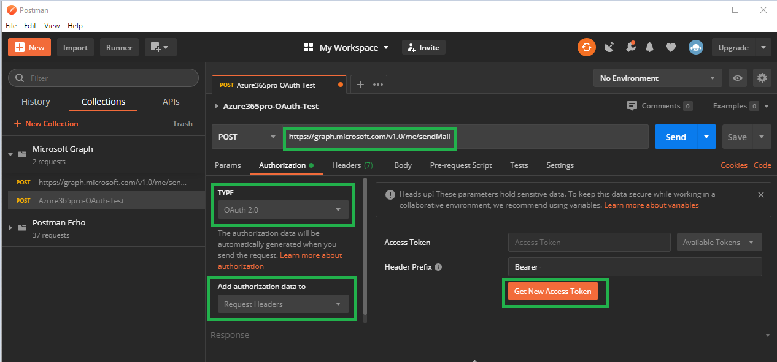
Task: Open the Tests tab
Action: pyautogui.click(x=519, y=165)
